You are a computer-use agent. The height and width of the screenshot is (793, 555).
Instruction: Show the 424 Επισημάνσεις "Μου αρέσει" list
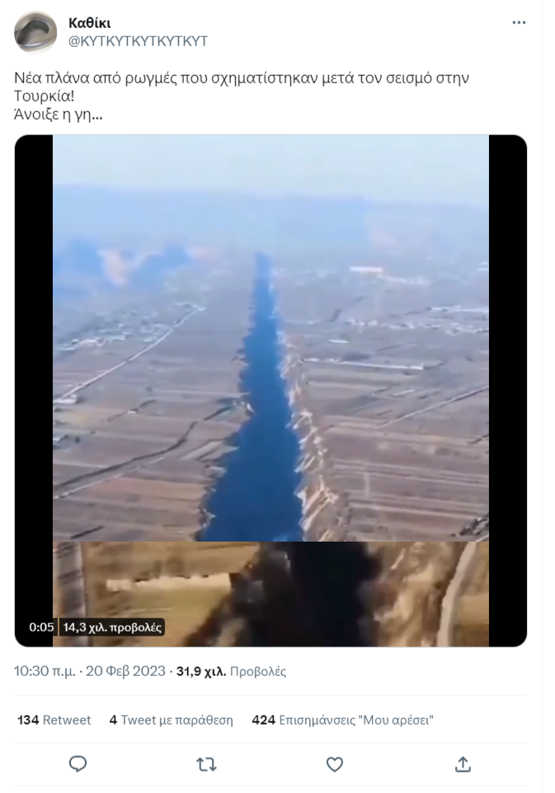pyautogui.click(x=343, y=720)
